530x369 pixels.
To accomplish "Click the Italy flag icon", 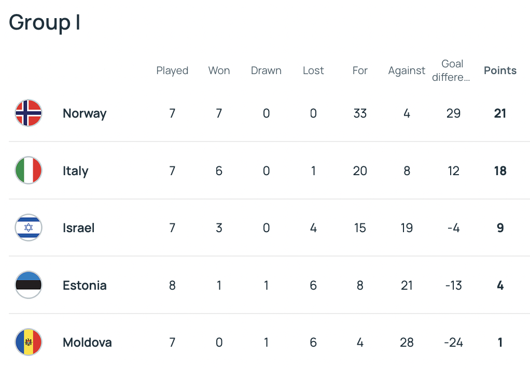I will pyautogui.click(x=28, y=171).
